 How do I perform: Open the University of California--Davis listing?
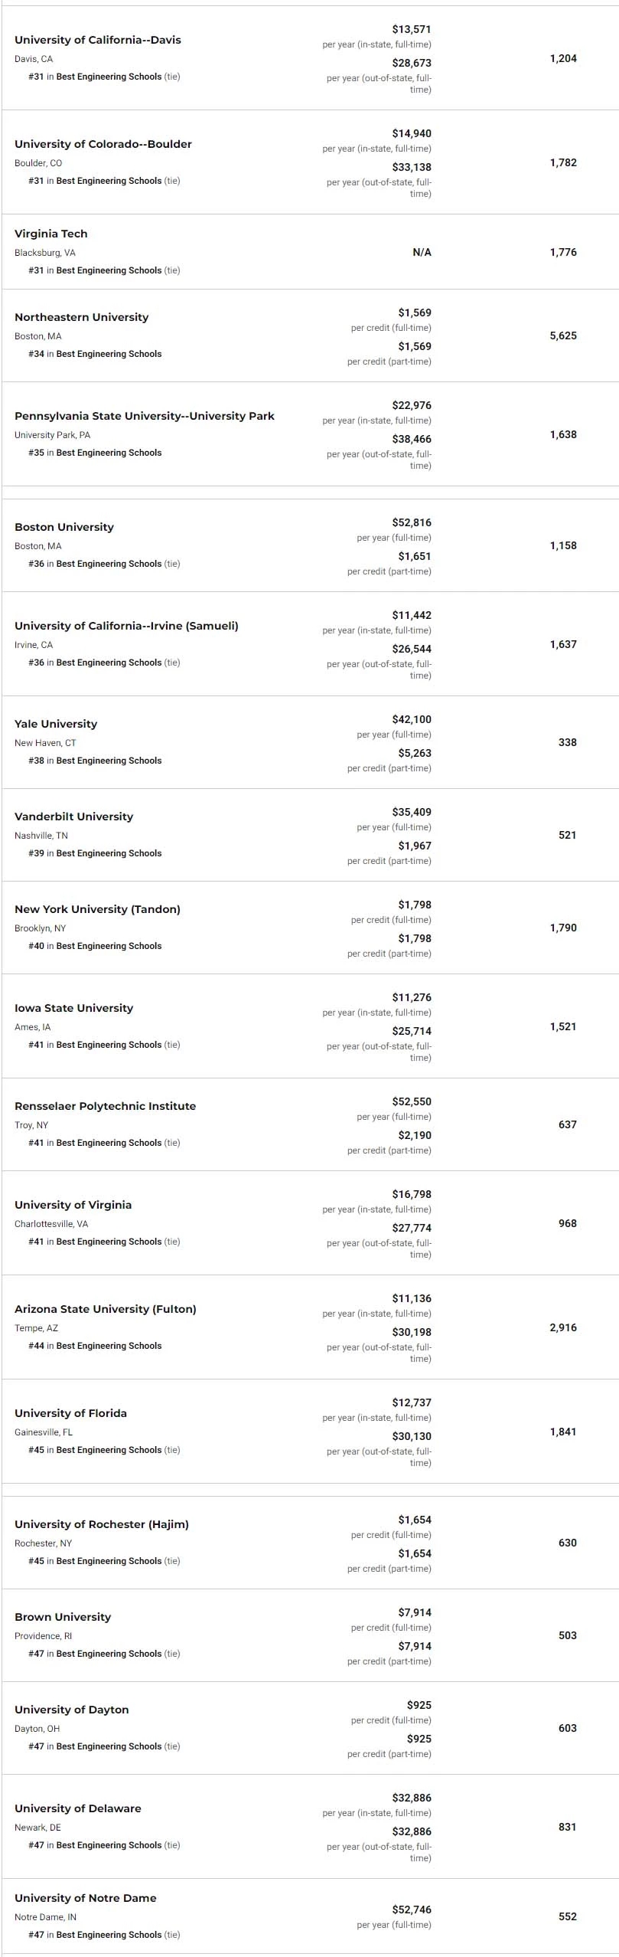click(x=98, y=40)
